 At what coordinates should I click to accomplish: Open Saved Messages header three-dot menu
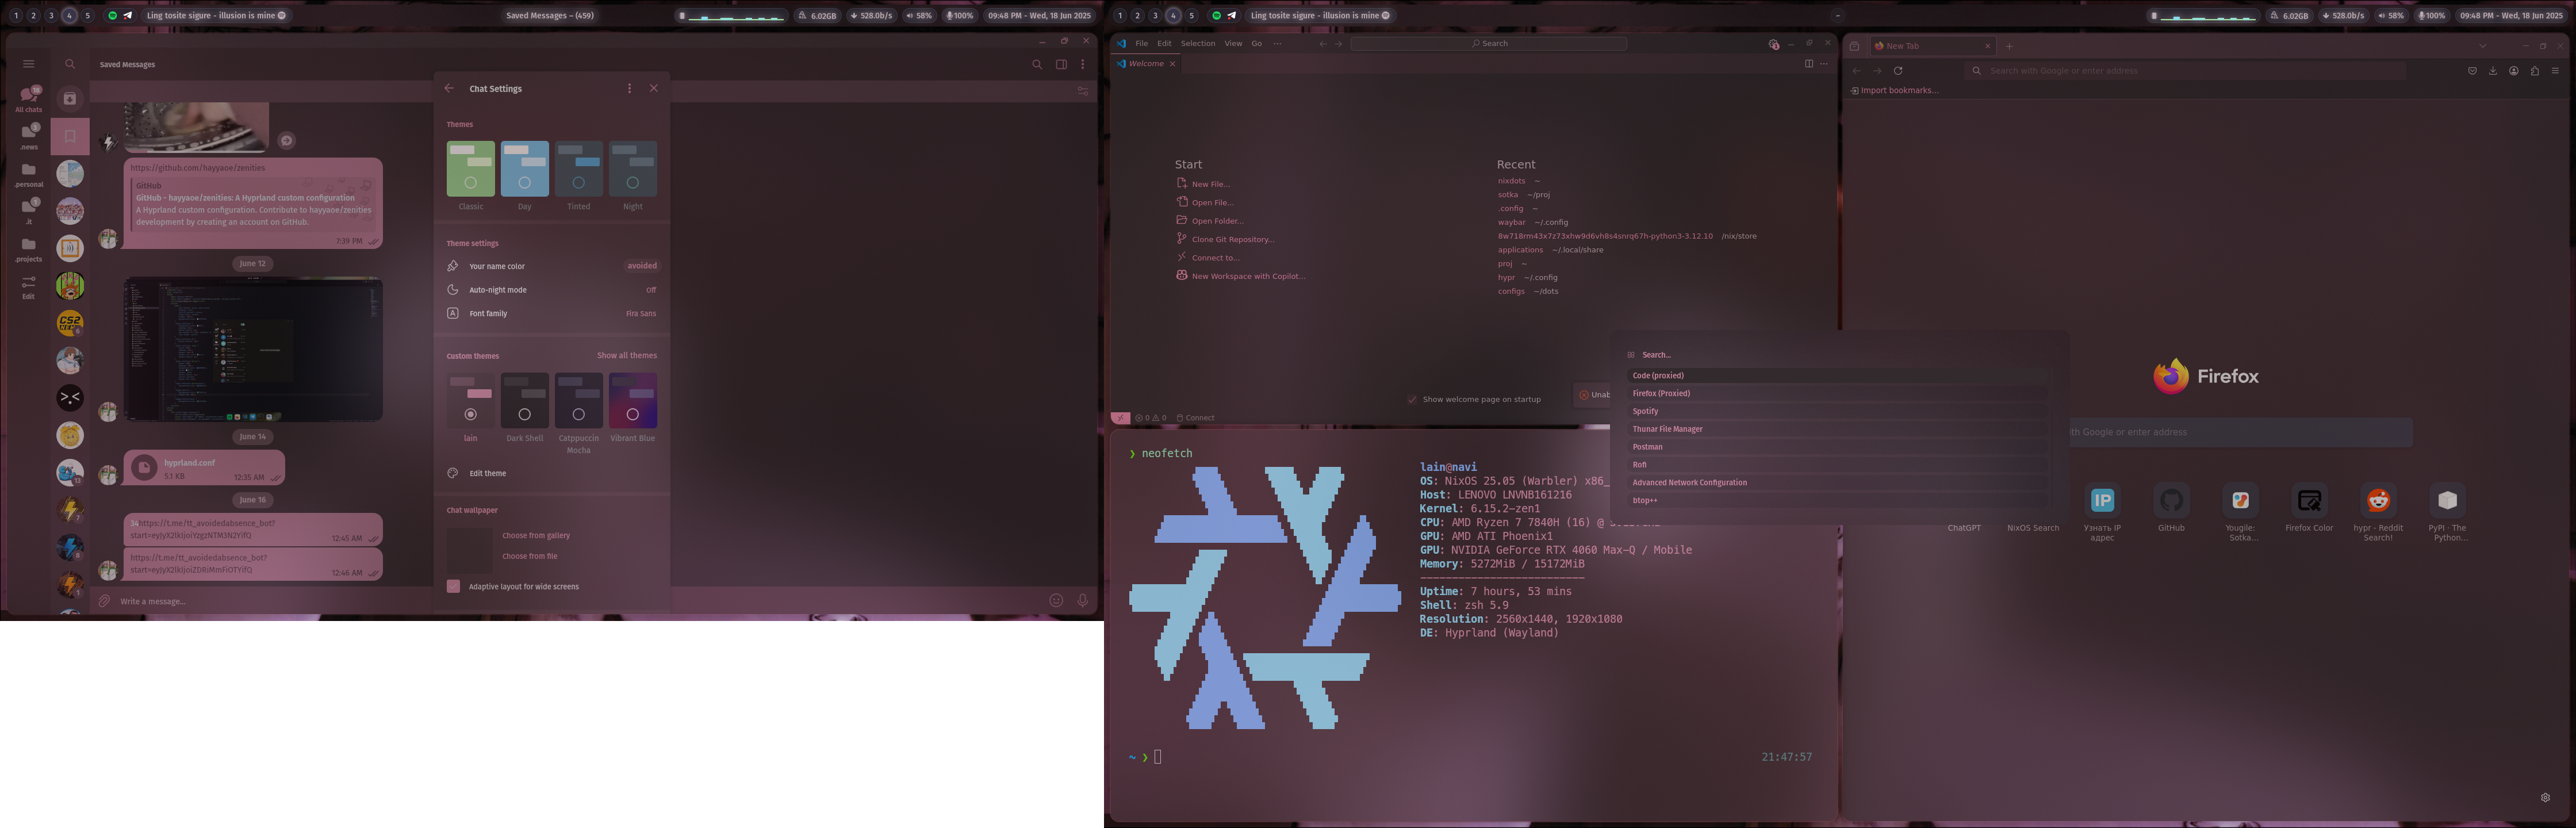[1083, 65]
